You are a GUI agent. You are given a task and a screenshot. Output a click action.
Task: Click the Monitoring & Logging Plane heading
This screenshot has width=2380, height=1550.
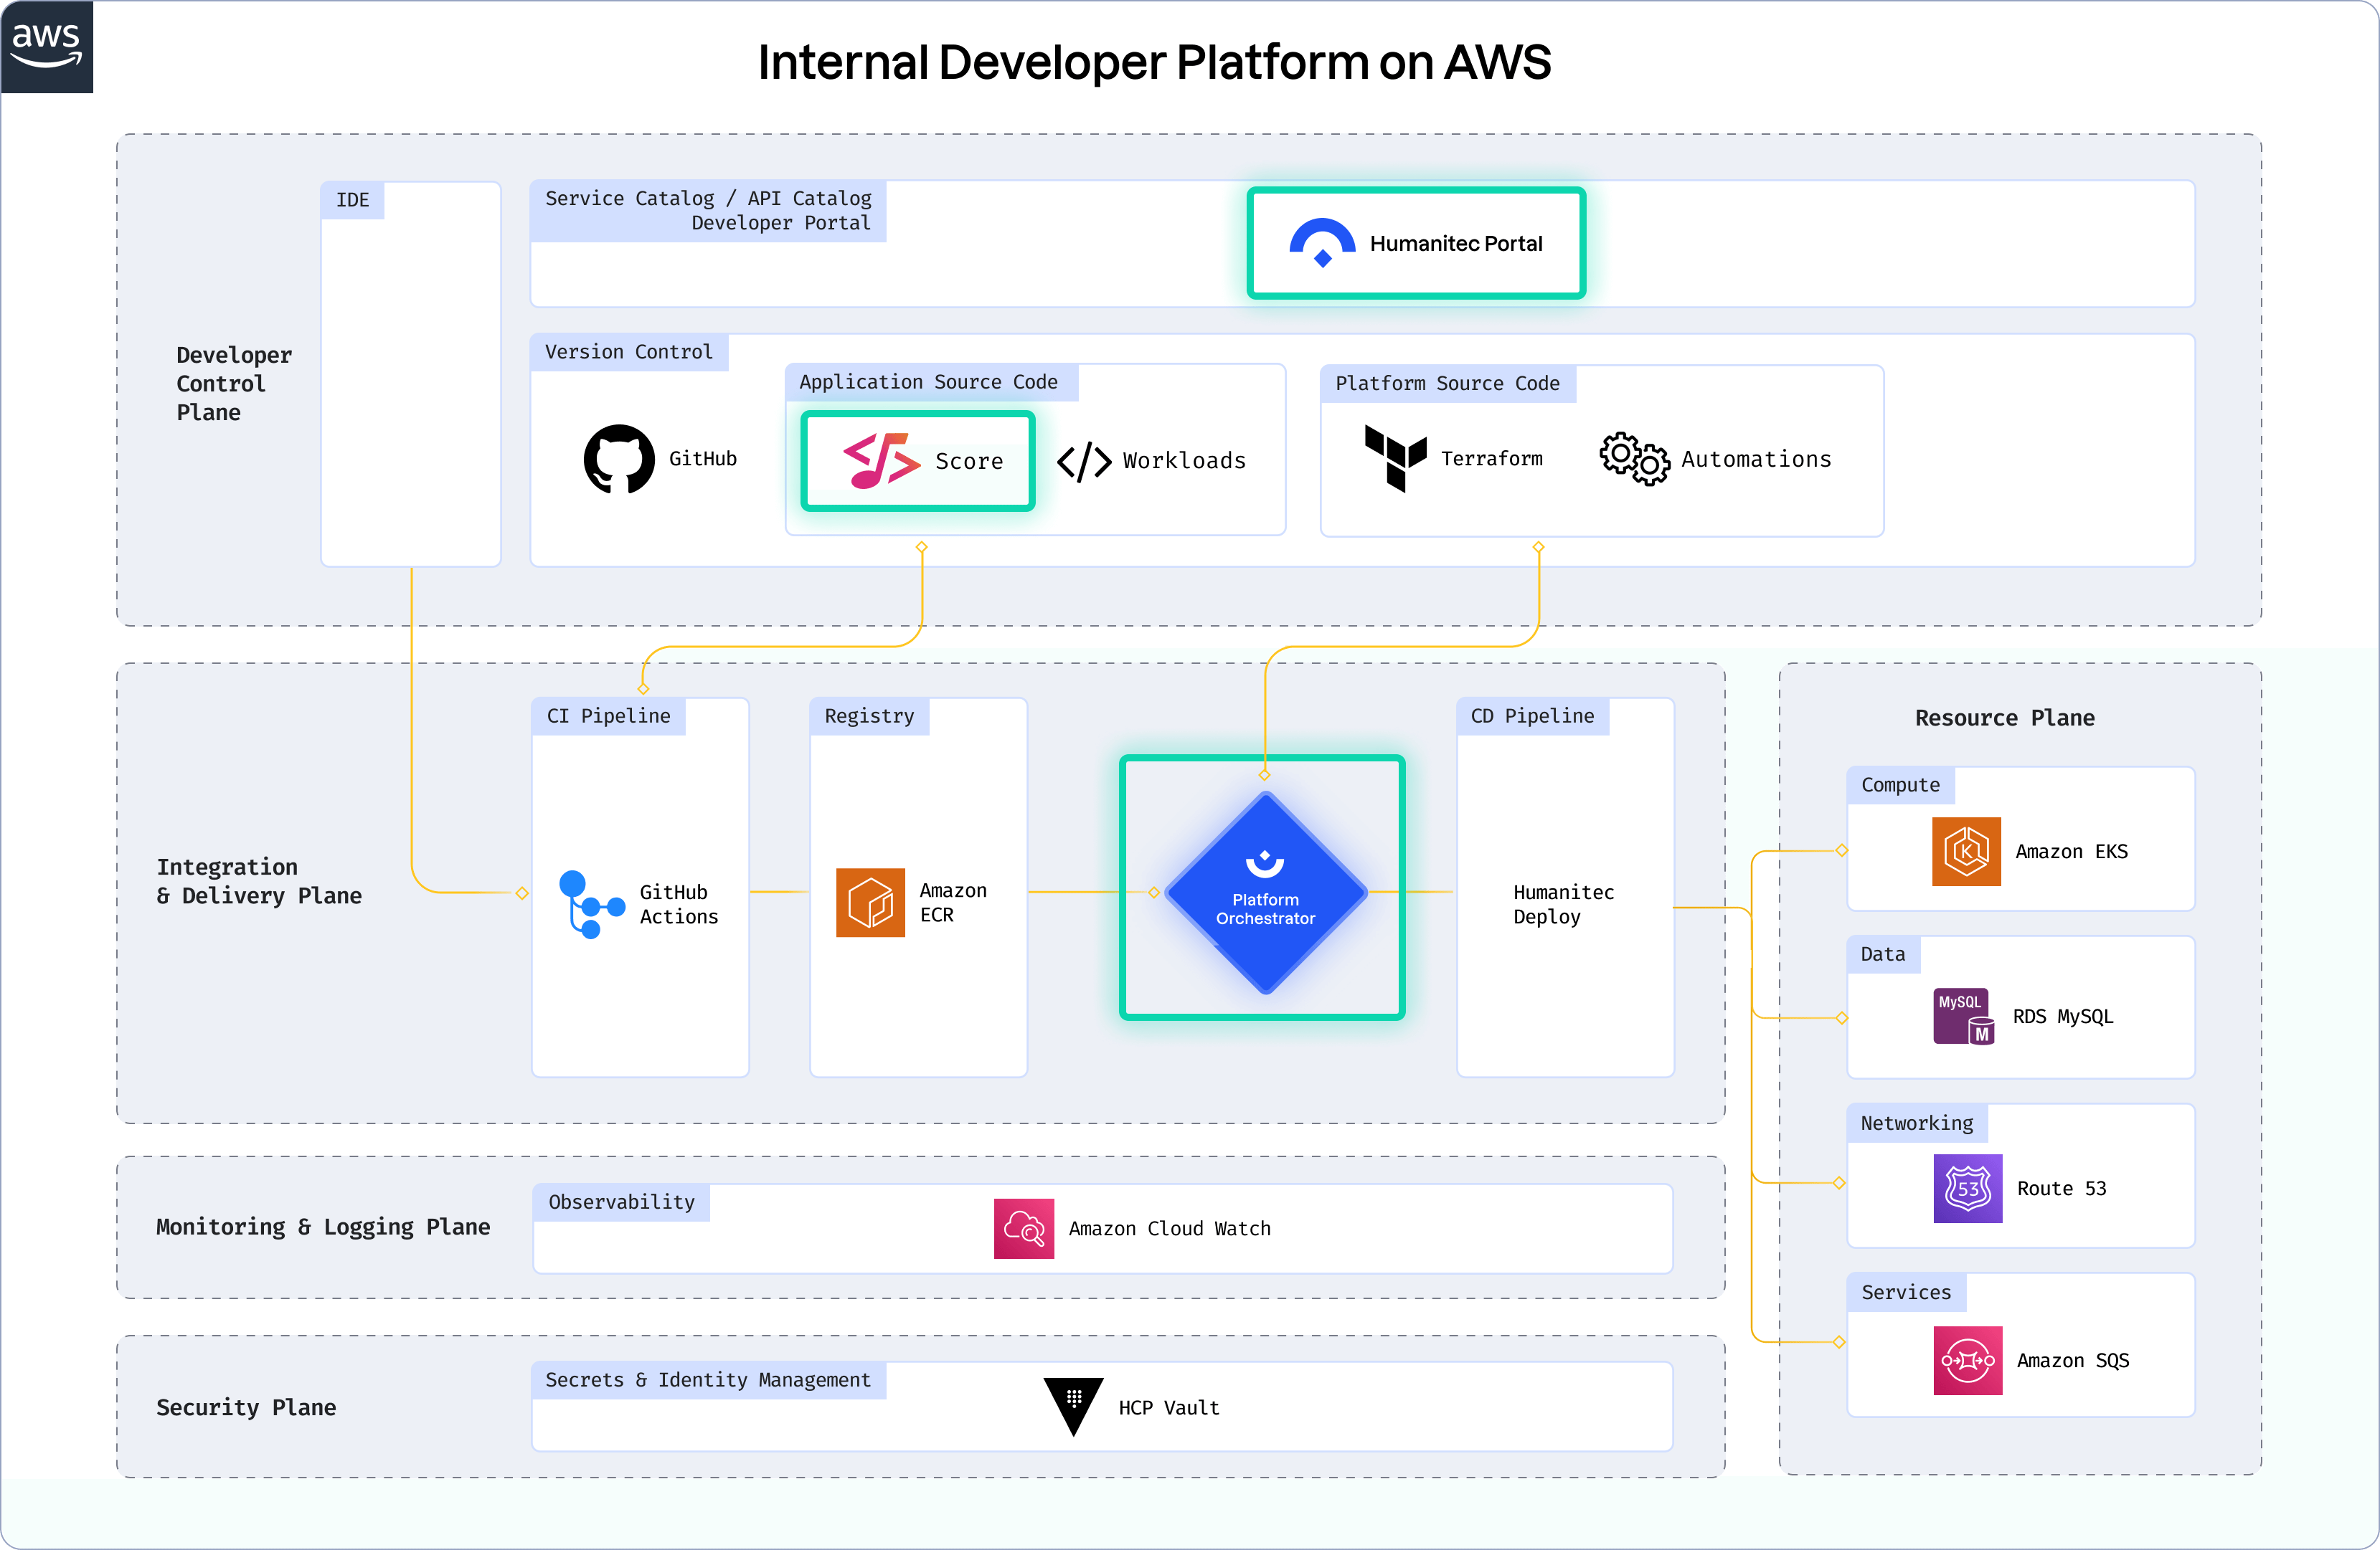click(323, 1227)
